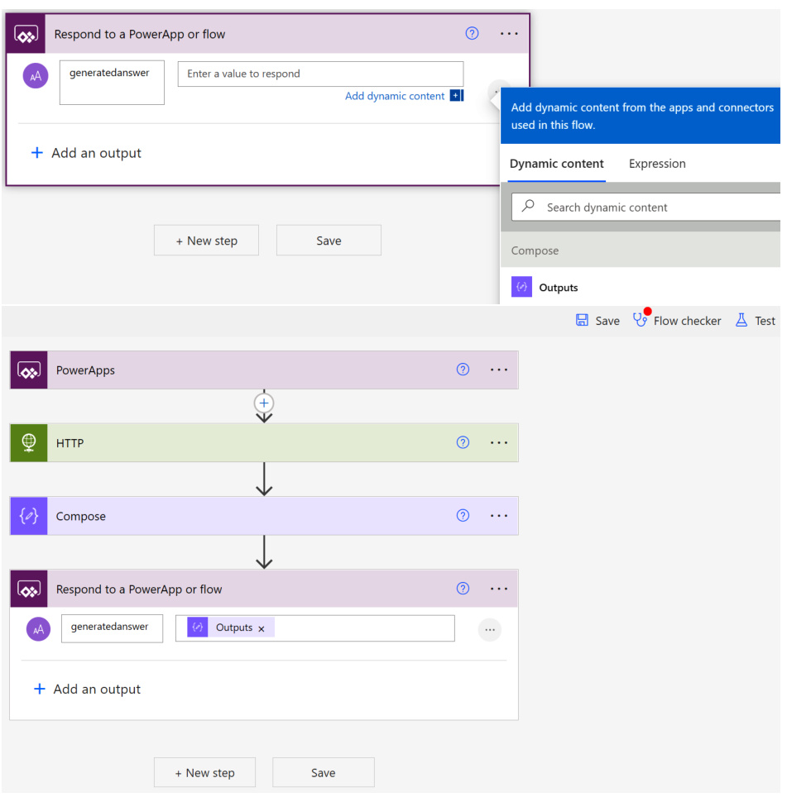Open help on the Compose card
The height and width of the screenshot is (797, 787).
click(463, 515)
